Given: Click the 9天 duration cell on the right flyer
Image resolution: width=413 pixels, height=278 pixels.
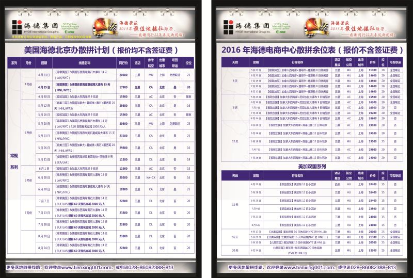Looking at the screenshot, I should [235, 108].
